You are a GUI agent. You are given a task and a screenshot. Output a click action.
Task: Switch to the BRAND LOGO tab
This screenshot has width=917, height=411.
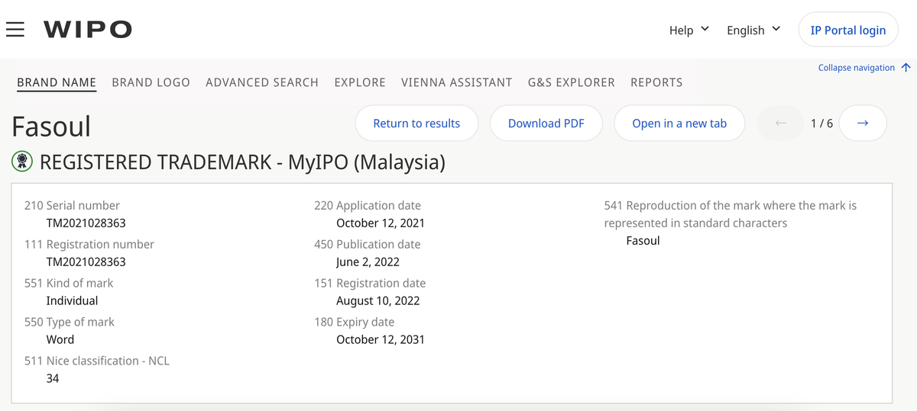pos(151,82)
